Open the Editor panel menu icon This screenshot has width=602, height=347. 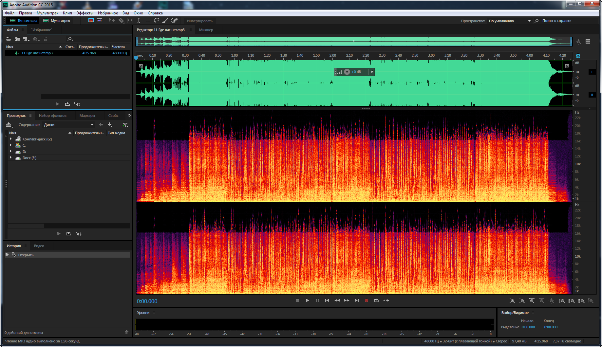coord(191,30)
